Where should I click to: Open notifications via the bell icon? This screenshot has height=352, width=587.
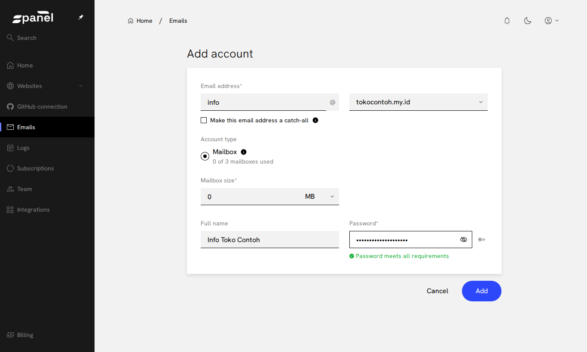(x=507, y=21)
